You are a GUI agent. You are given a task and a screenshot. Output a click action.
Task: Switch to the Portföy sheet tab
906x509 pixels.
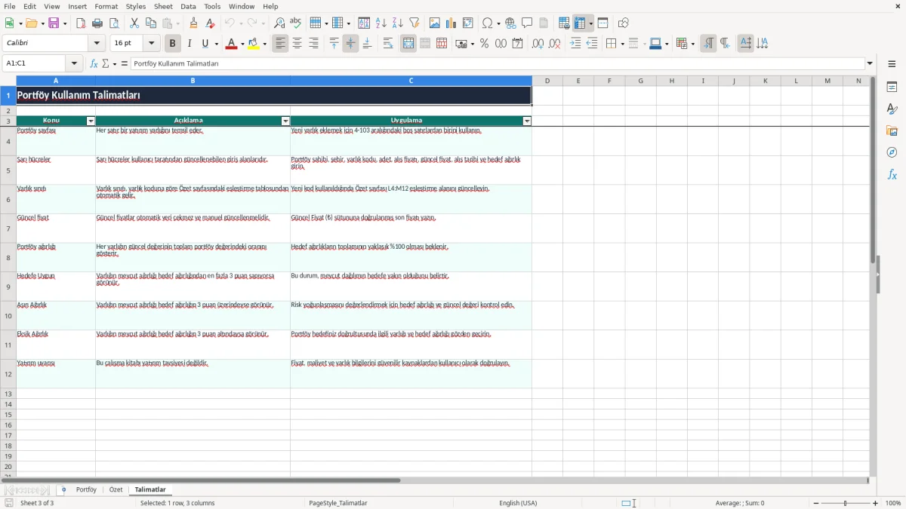click(x=86, y=490)
